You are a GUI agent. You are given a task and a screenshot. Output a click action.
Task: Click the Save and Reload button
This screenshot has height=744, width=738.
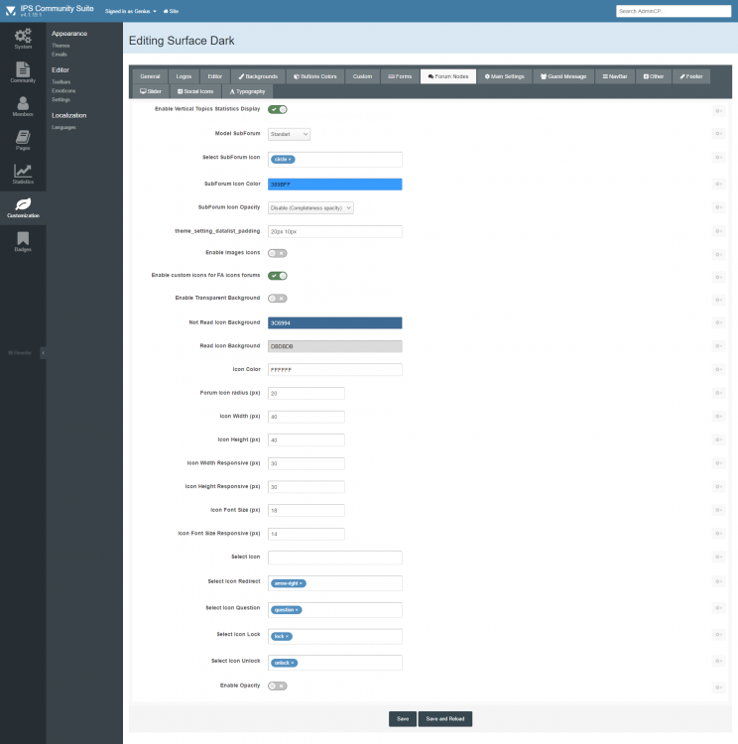click(x=444, y=719)
